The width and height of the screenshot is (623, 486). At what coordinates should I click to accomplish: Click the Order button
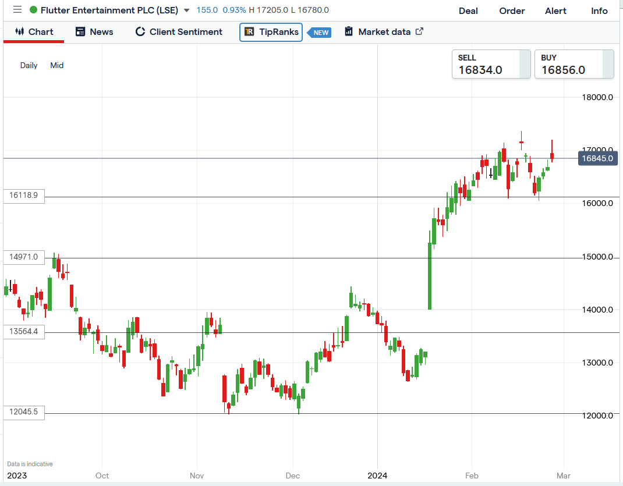pos(512,11)
